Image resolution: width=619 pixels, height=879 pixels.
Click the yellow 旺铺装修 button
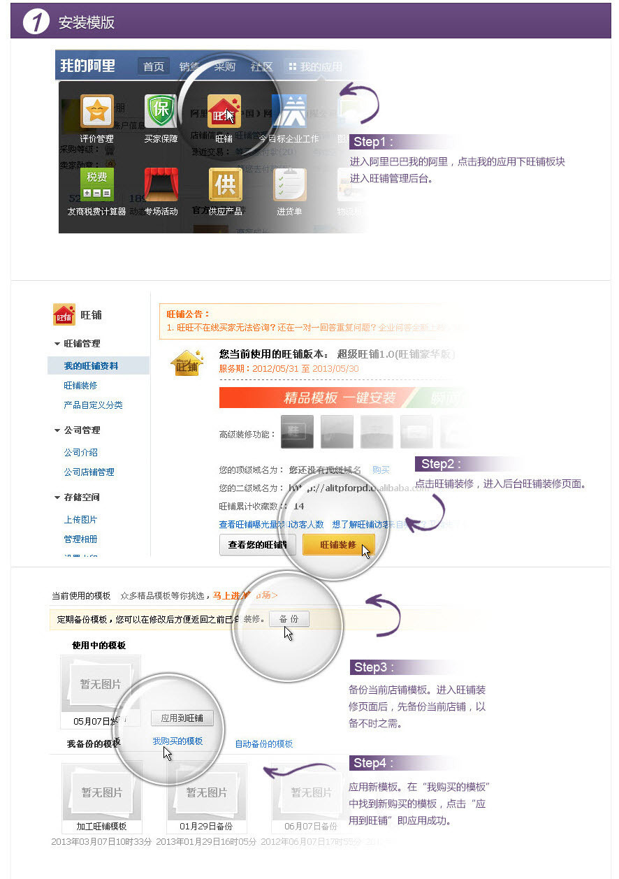click(x=339, y=545)
